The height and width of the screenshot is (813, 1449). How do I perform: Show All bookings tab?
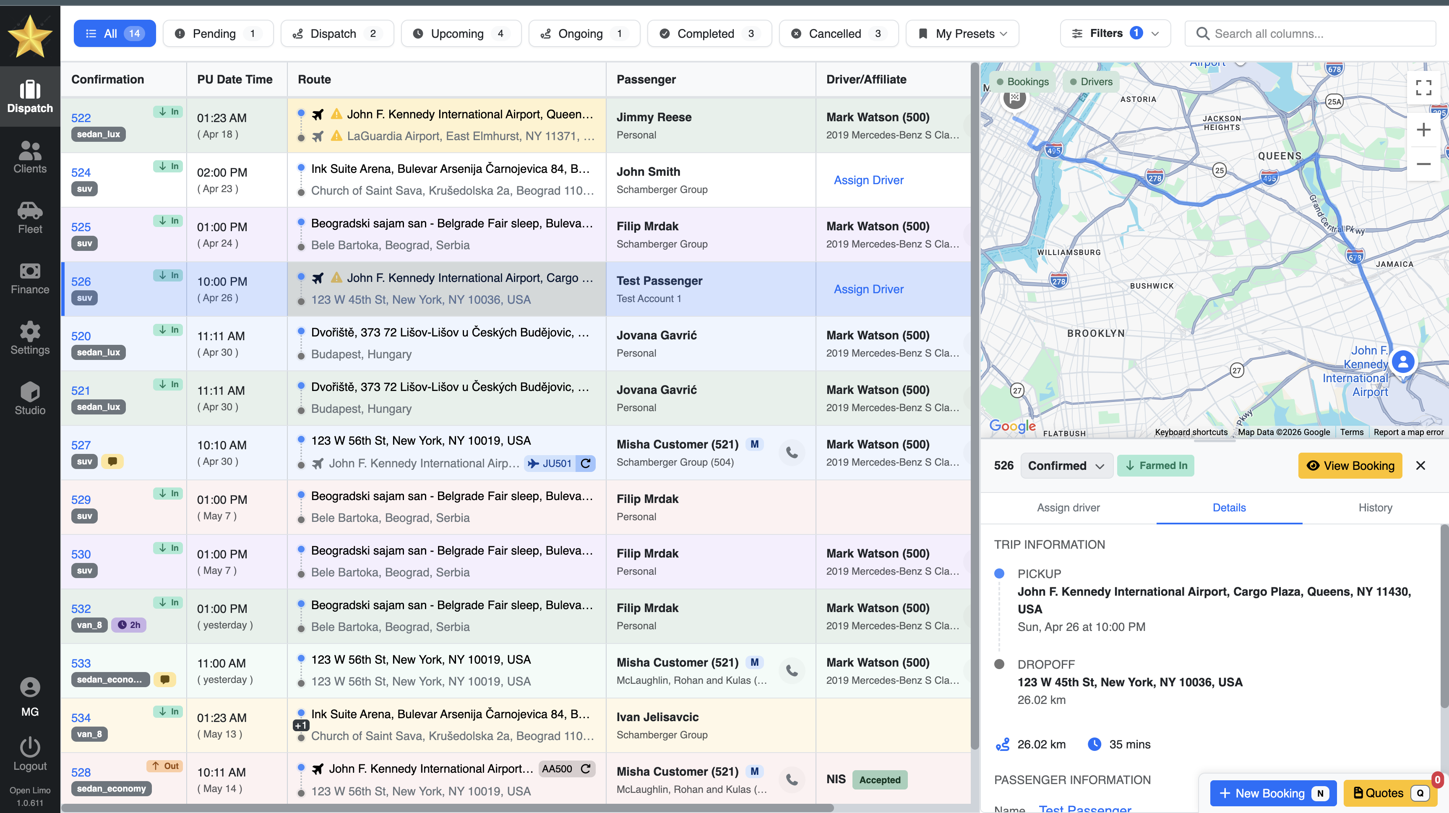coord(115,33)
